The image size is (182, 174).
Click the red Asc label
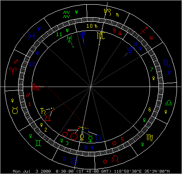tap(36, 87)
